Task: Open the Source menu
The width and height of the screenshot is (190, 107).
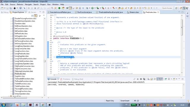Action: pos(12,4)
